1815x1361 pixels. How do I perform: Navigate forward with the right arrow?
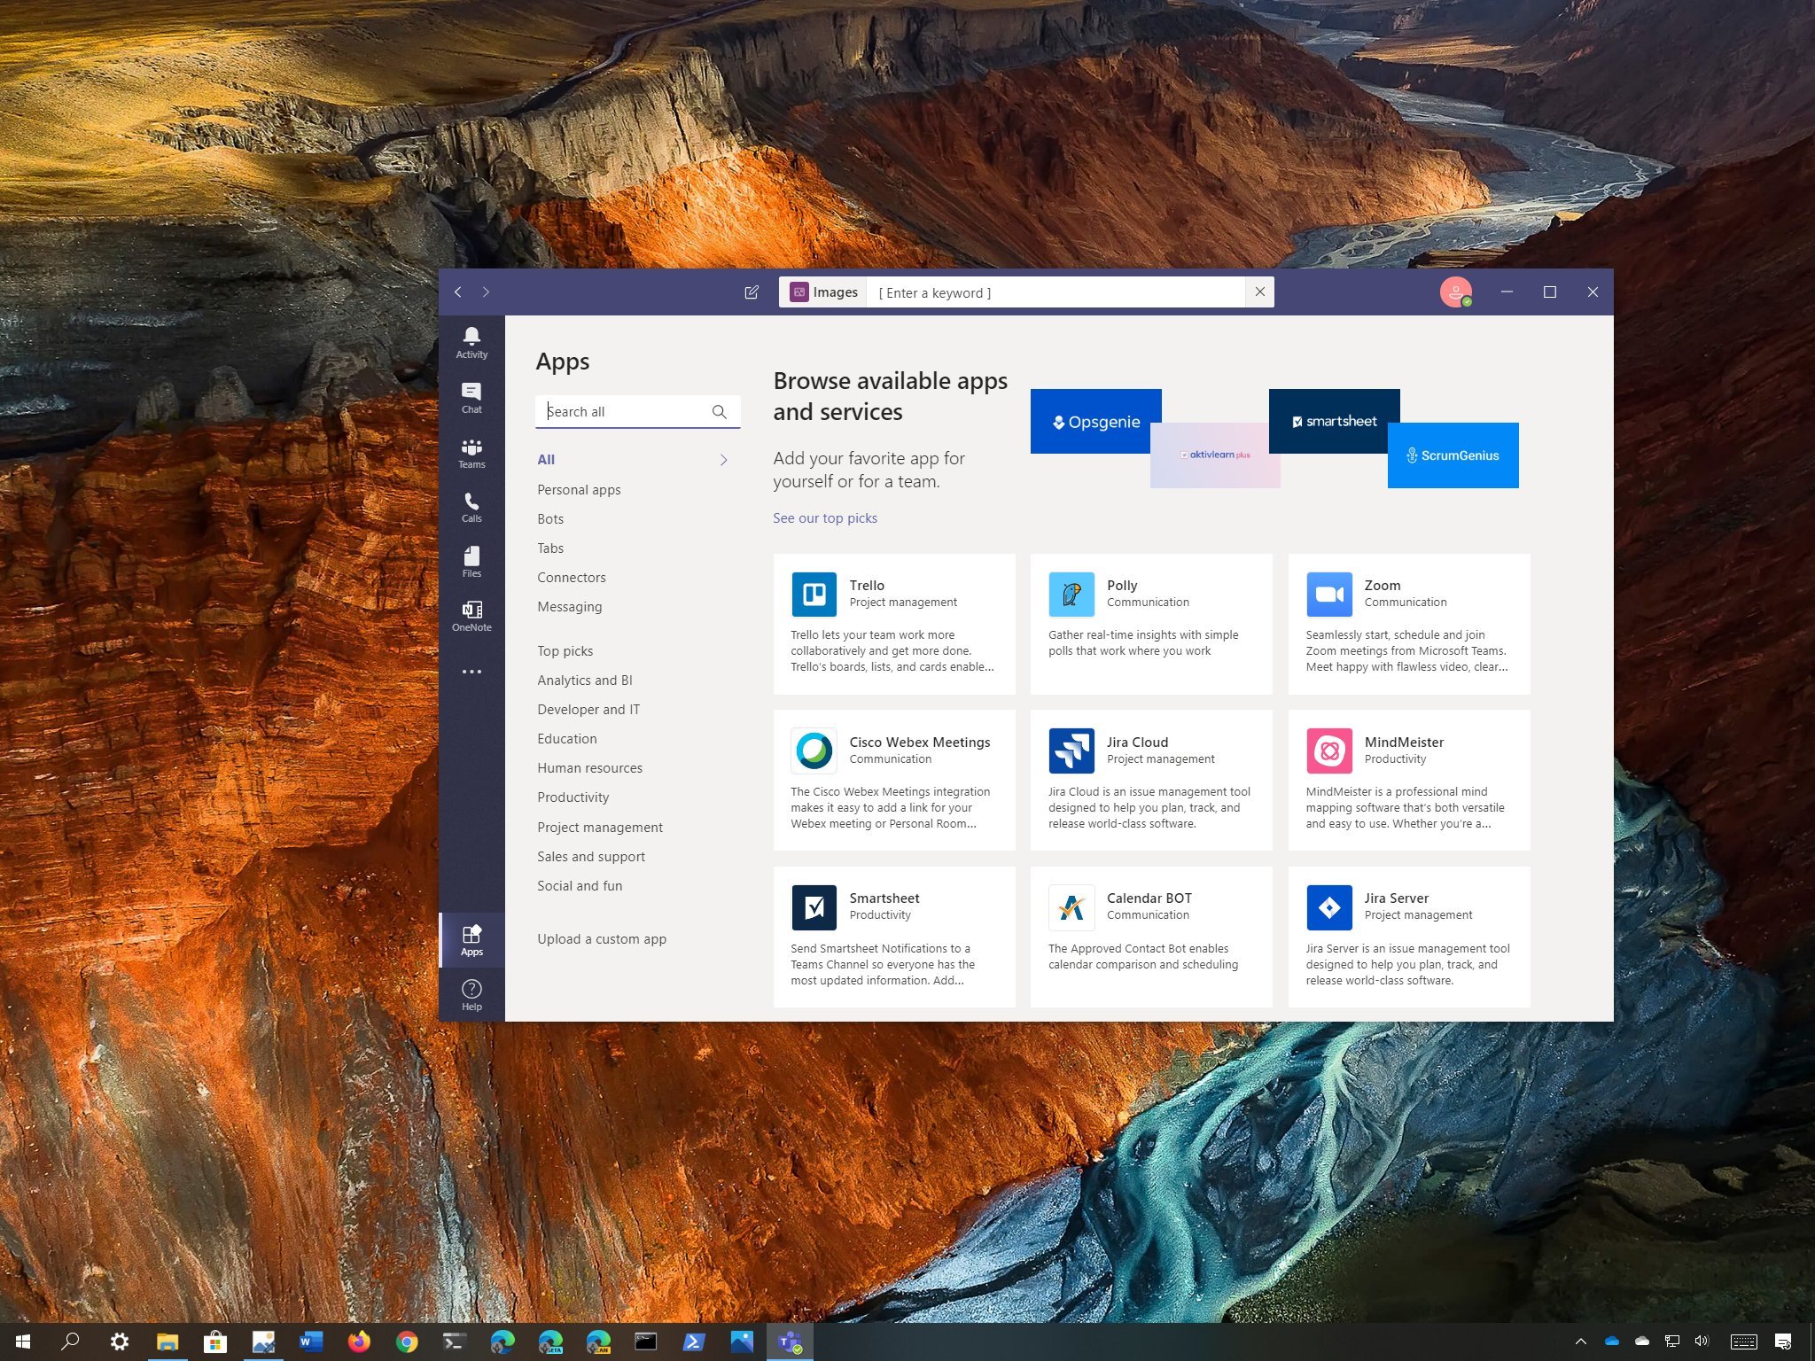coord(486,292)
